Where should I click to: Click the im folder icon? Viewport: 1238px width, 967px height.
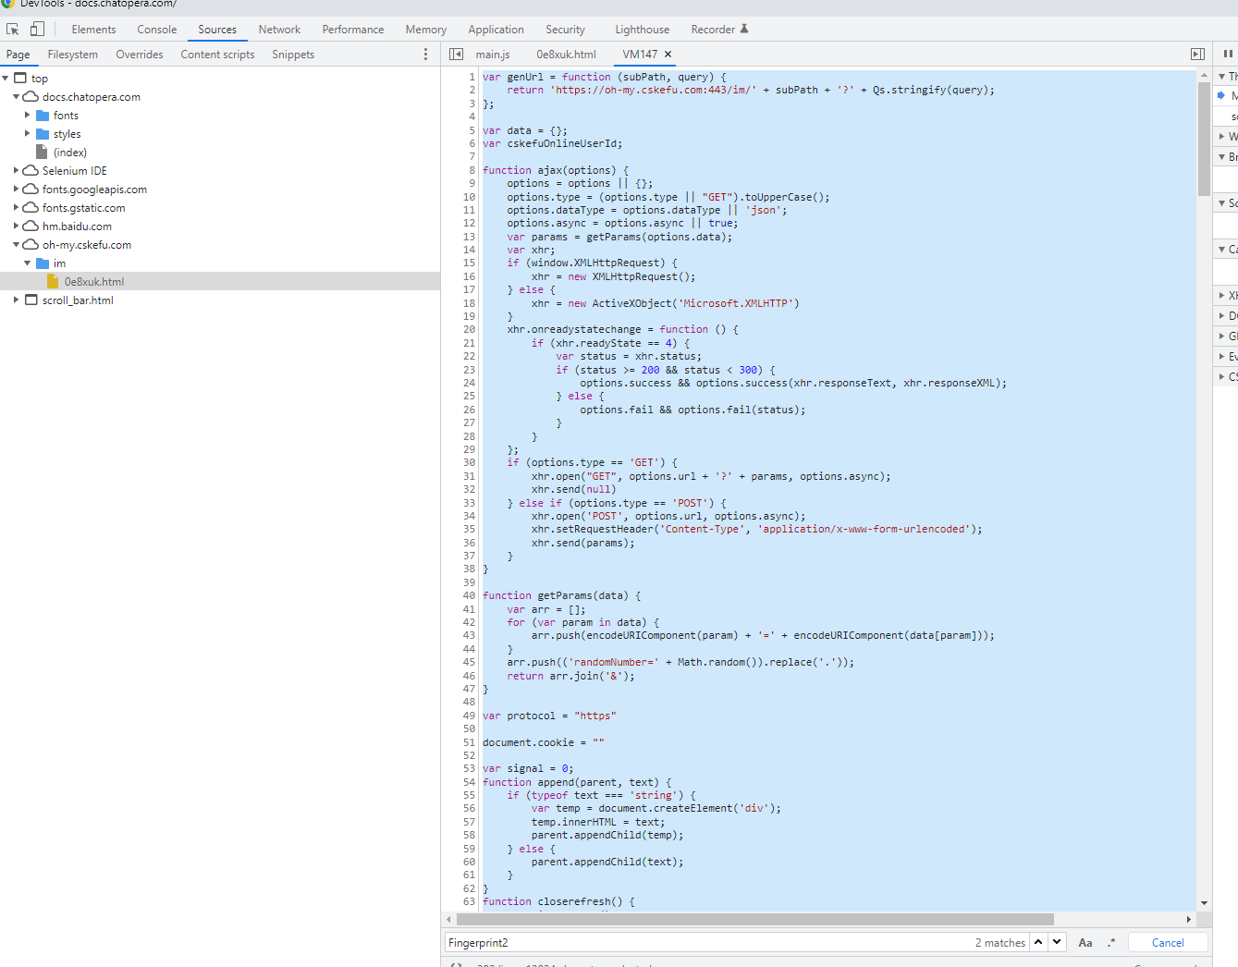click(43, 263)
